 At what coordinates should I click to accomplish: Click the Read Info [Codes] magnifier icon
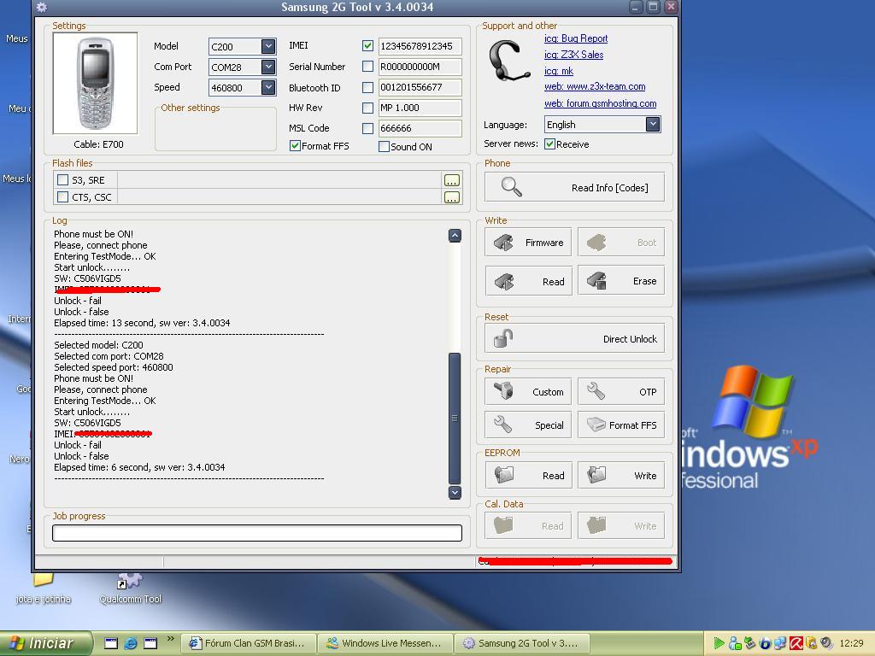point(512,187)
